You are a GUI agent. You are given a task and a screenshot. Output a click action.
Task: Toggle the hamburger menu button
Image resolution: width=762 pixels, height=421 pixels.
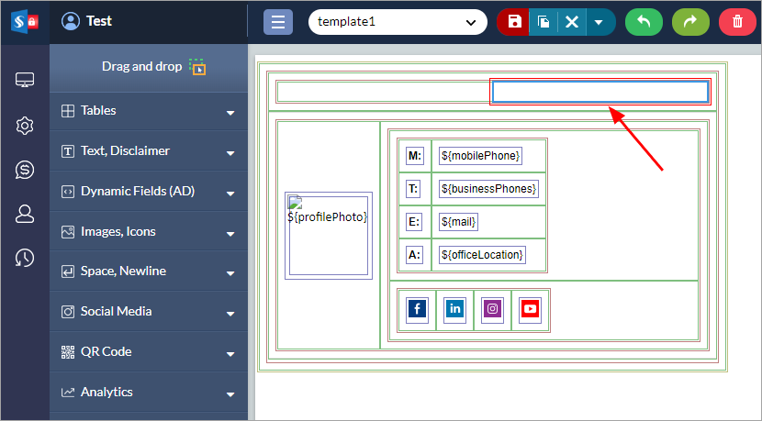click(x=278, y=22)
